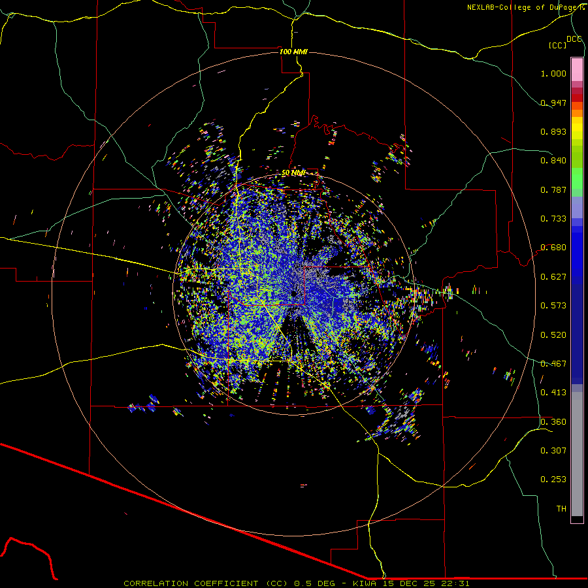The image size is (588, 588).
Task: Pick the red segment of color bar
Action: (x=577, y=98)
